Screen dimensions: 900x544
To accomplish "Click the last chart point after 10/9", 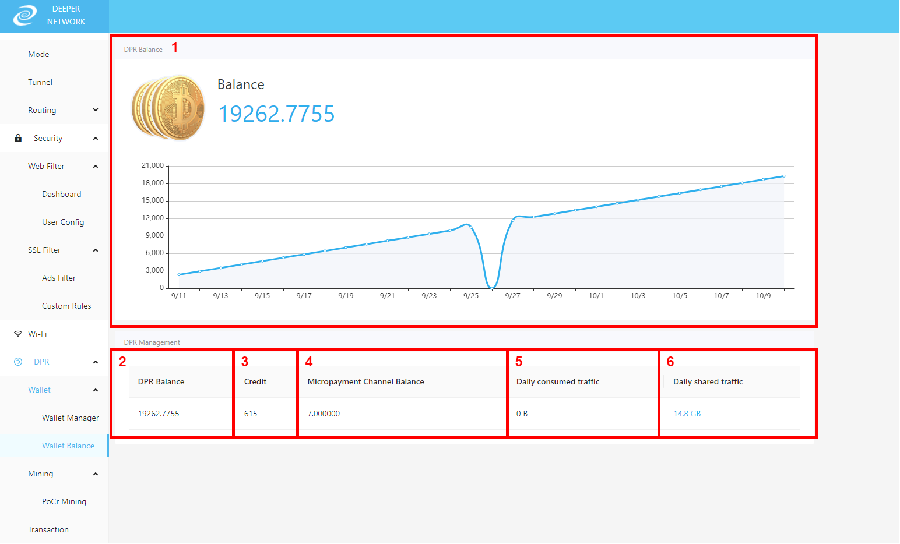I will pyautogui.click(x=784, y=176).
